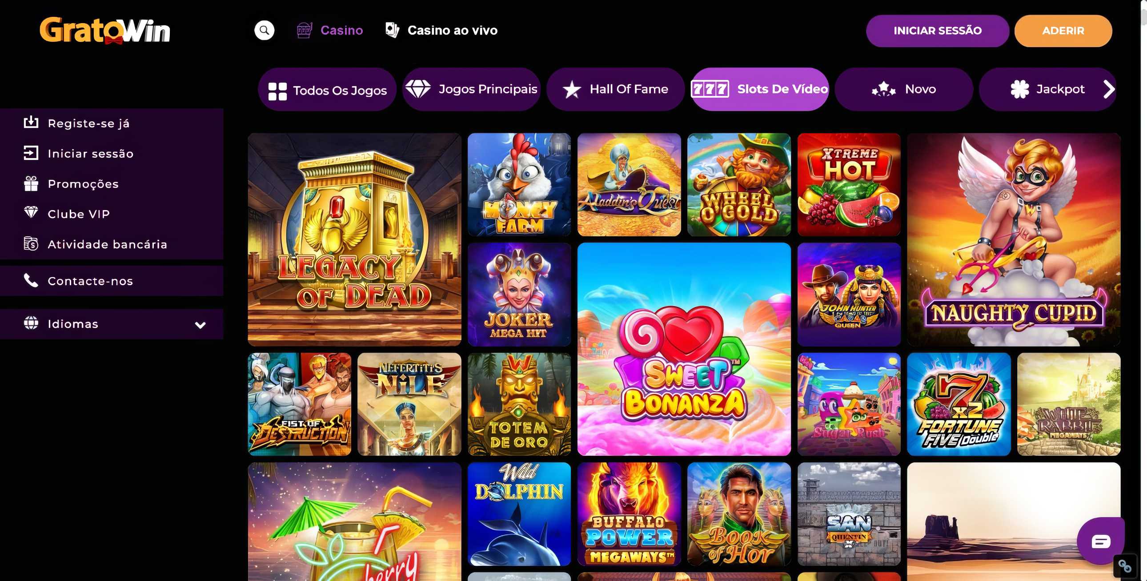This screenshot has height=581, width=1147.
Task: Click the page vertical scrollbar
Action: click(1143, 290)
